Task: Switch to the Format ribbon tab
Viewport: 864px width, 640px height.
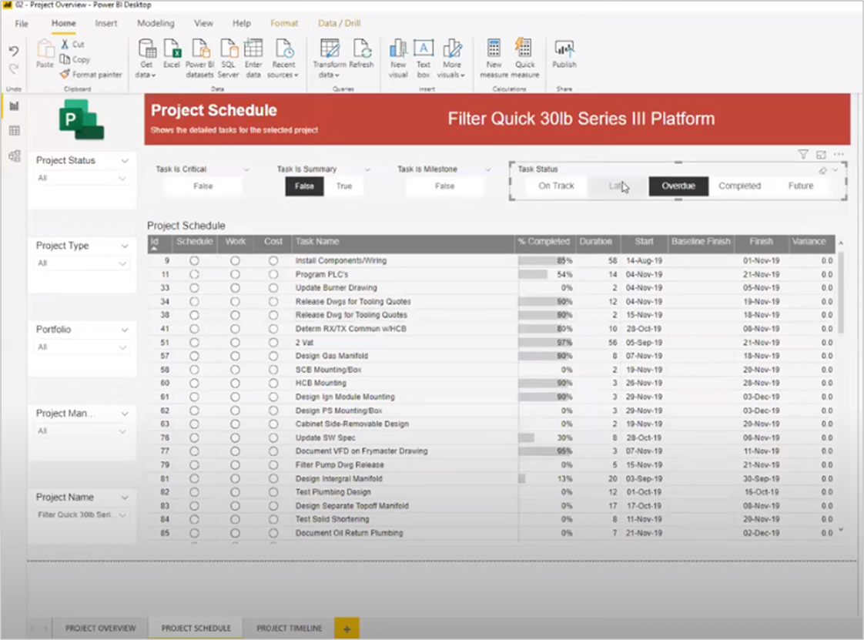Action: click(284, 23)
